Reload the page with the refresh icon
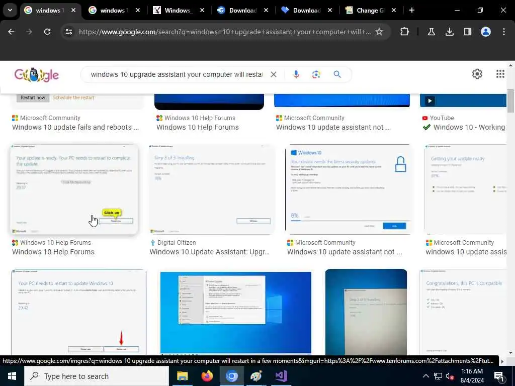 pyautogui.click(x=47, y=32)
